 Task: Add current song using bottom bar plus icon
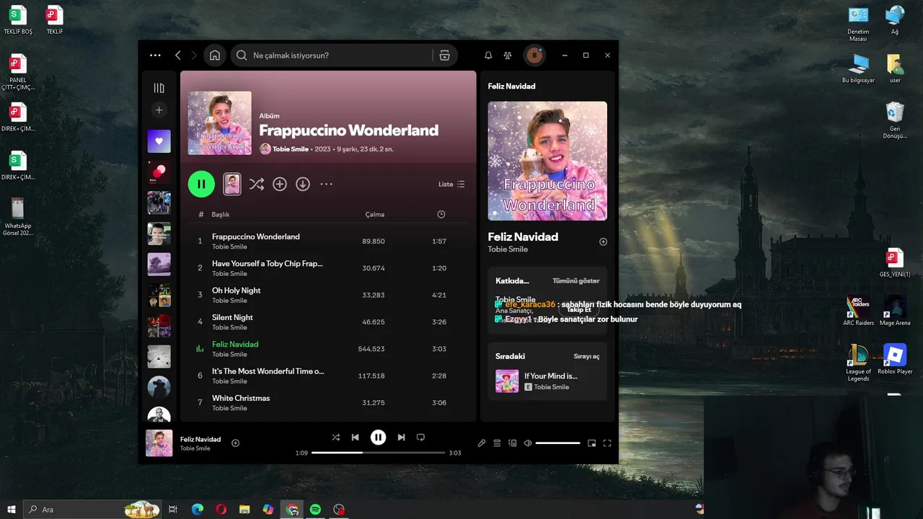click(x=235, y=443)
